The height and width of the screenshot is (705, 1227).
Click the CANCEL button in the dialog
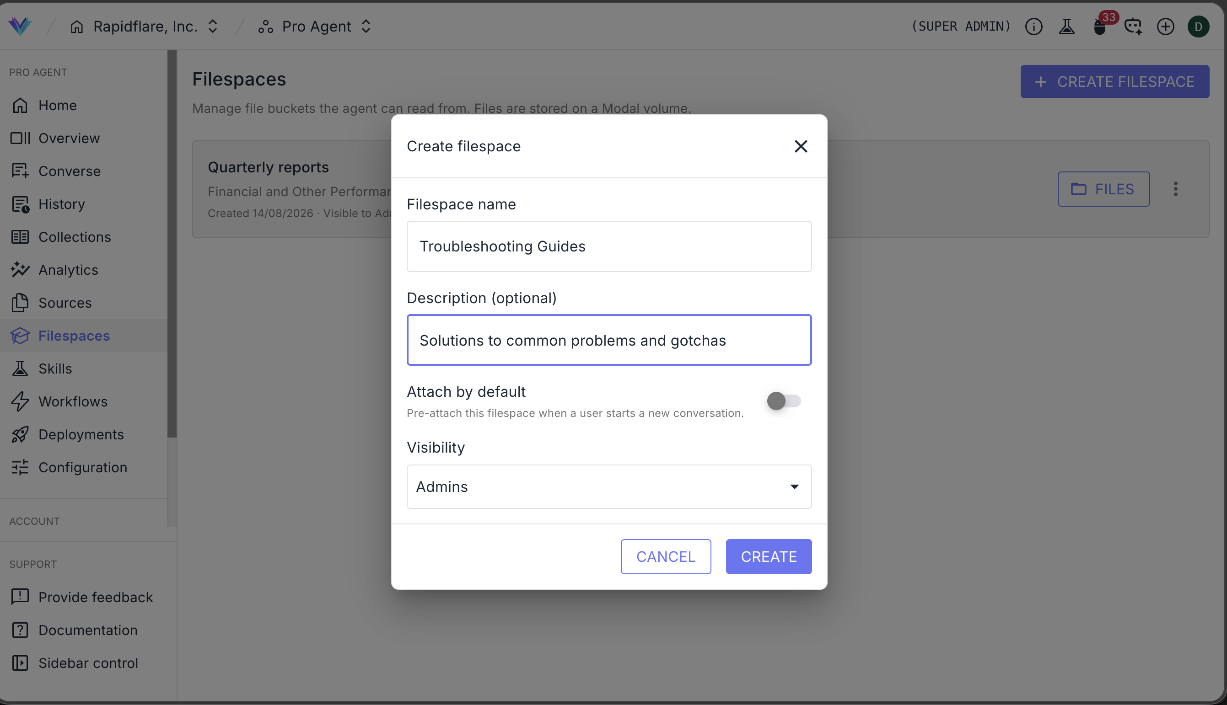666,556
